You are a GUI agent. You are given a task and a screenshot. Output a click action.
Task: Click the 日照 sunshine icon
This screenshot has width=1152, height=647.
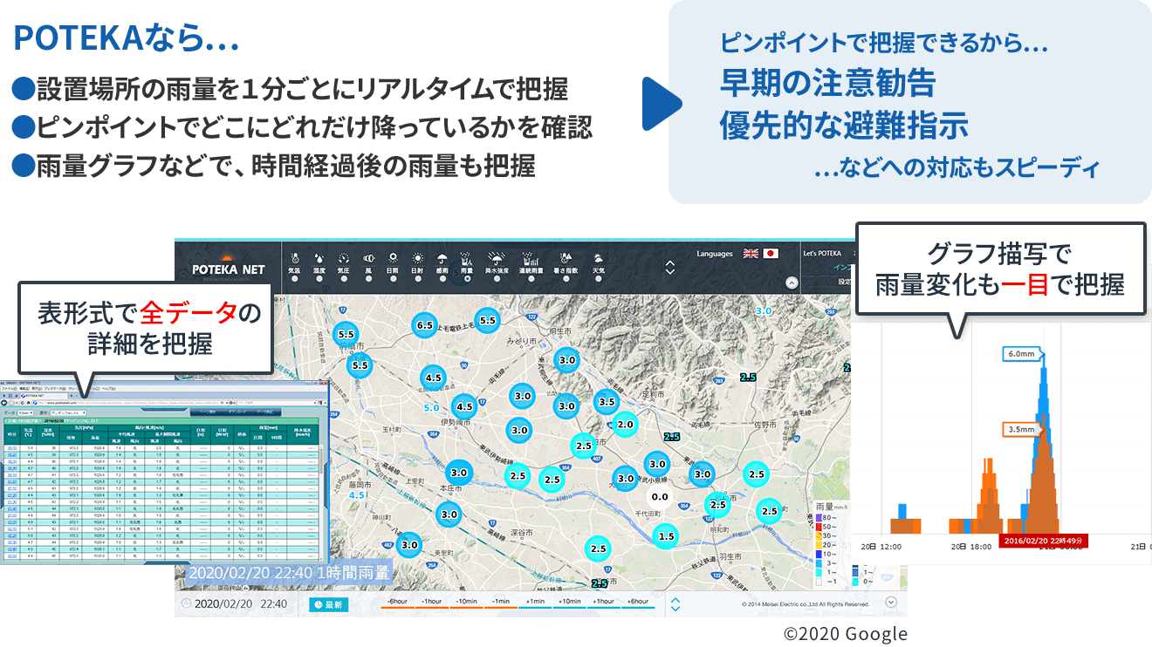[x=393, y=257]
